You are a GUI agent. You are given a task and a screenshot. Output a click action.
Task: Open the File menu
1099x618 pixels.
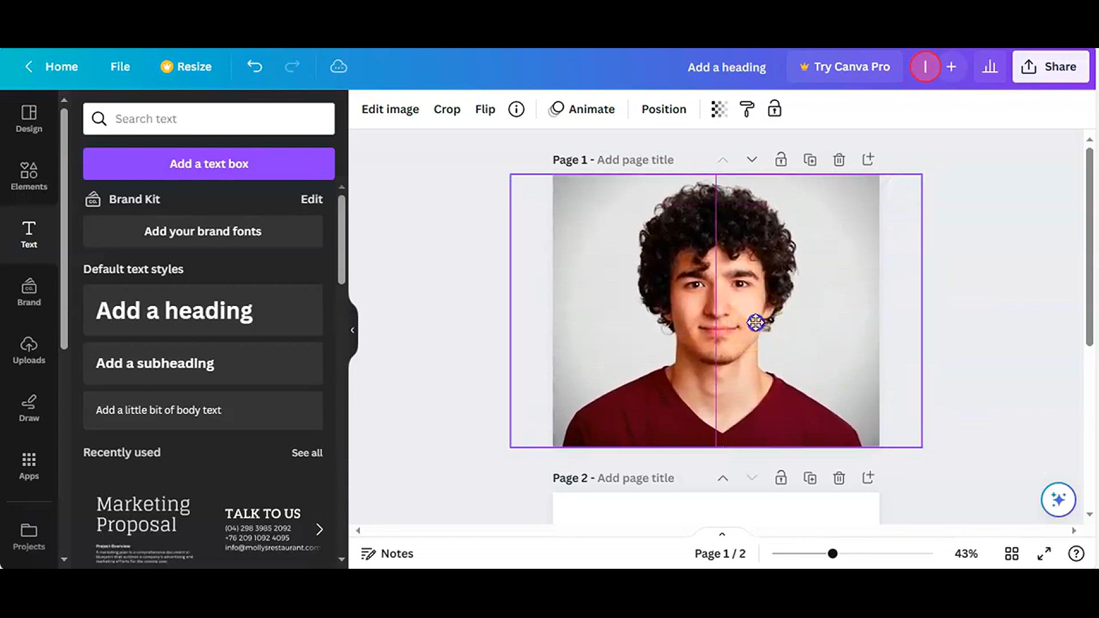coord(120,66)
